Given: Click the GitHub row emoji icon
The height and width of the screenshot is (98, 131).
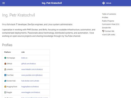Looking at the screenshot, I should point(5,64).
